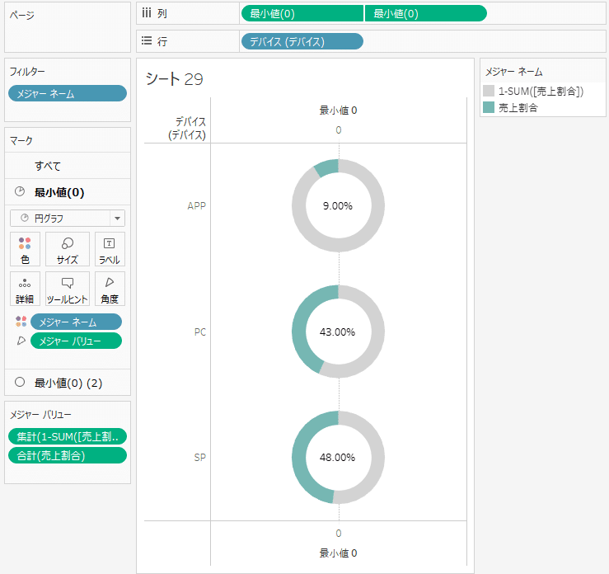Viewport: 609px width, 574px height.
Task: Select the 最小値(0) (2) marks tab
Action: pyautogui.click(x=68, y=383)
